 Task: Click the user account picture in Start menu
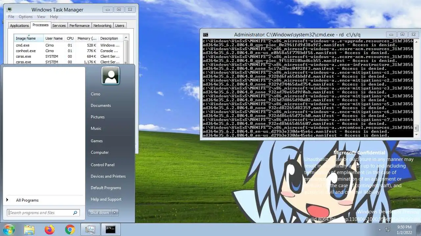(x=111, y=76)
